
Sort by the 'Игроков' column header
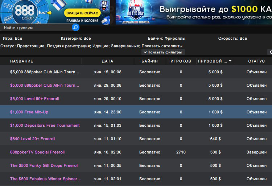pos(181,61)
